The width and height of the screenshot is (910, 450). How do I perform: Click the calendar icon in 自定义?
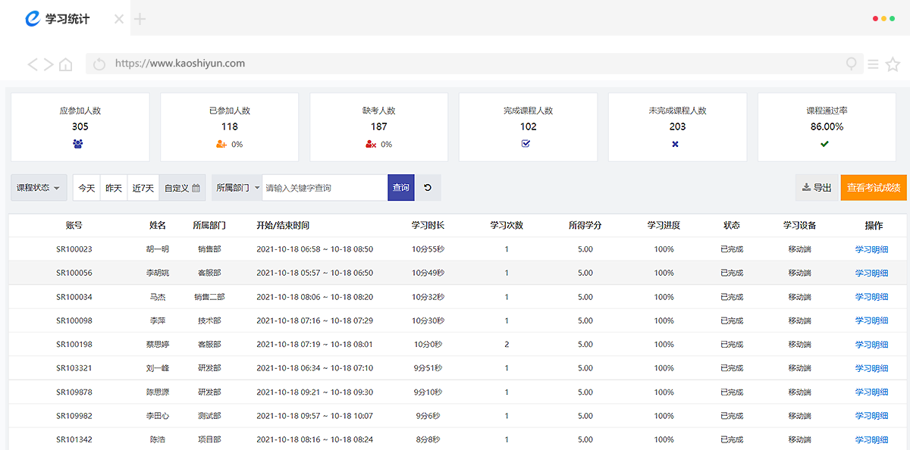196,188
